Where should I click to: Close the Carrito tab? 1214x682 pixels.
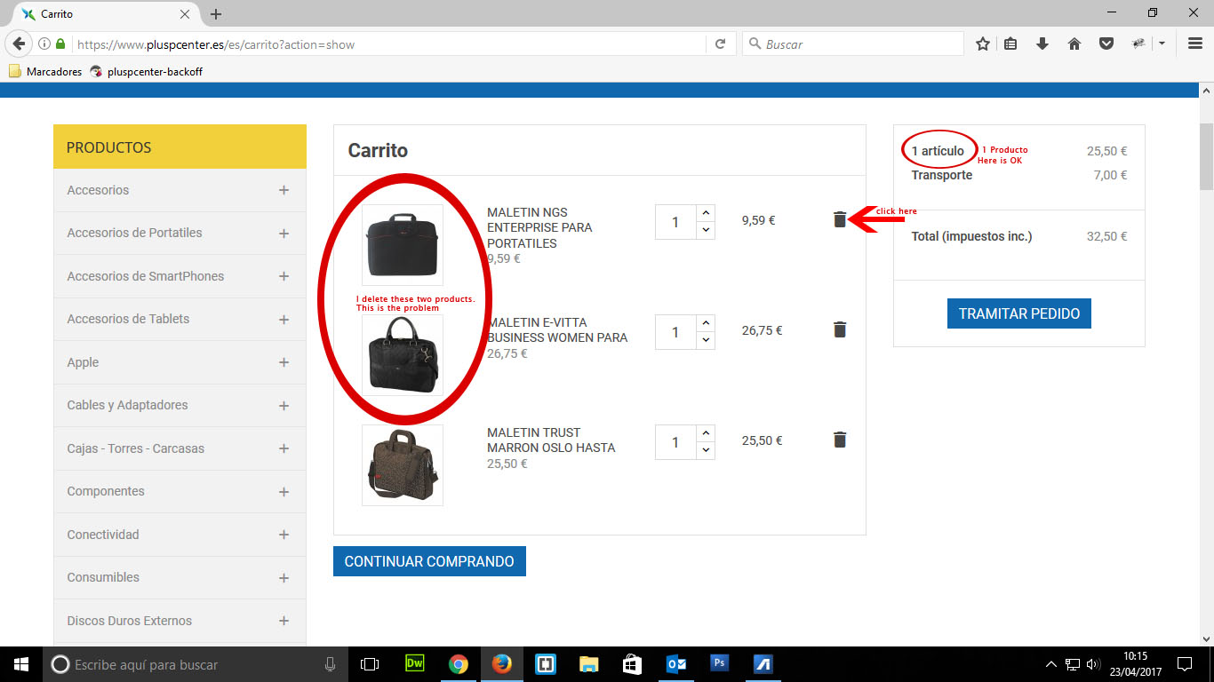[x=185, y=14]
